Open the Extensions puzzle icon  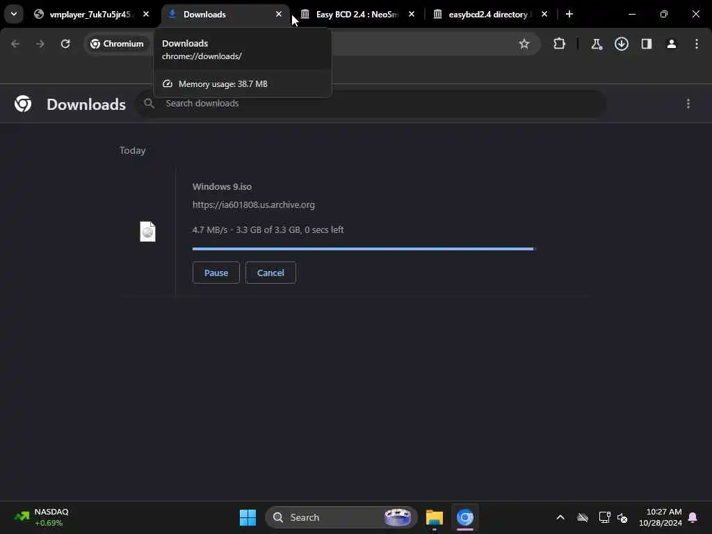tap(560, 44)
